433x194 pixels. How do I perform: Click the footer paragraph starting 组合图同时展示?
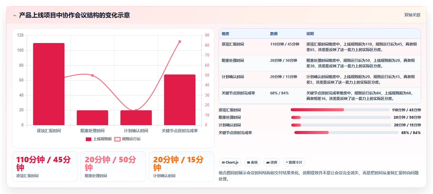coord(319,176)
